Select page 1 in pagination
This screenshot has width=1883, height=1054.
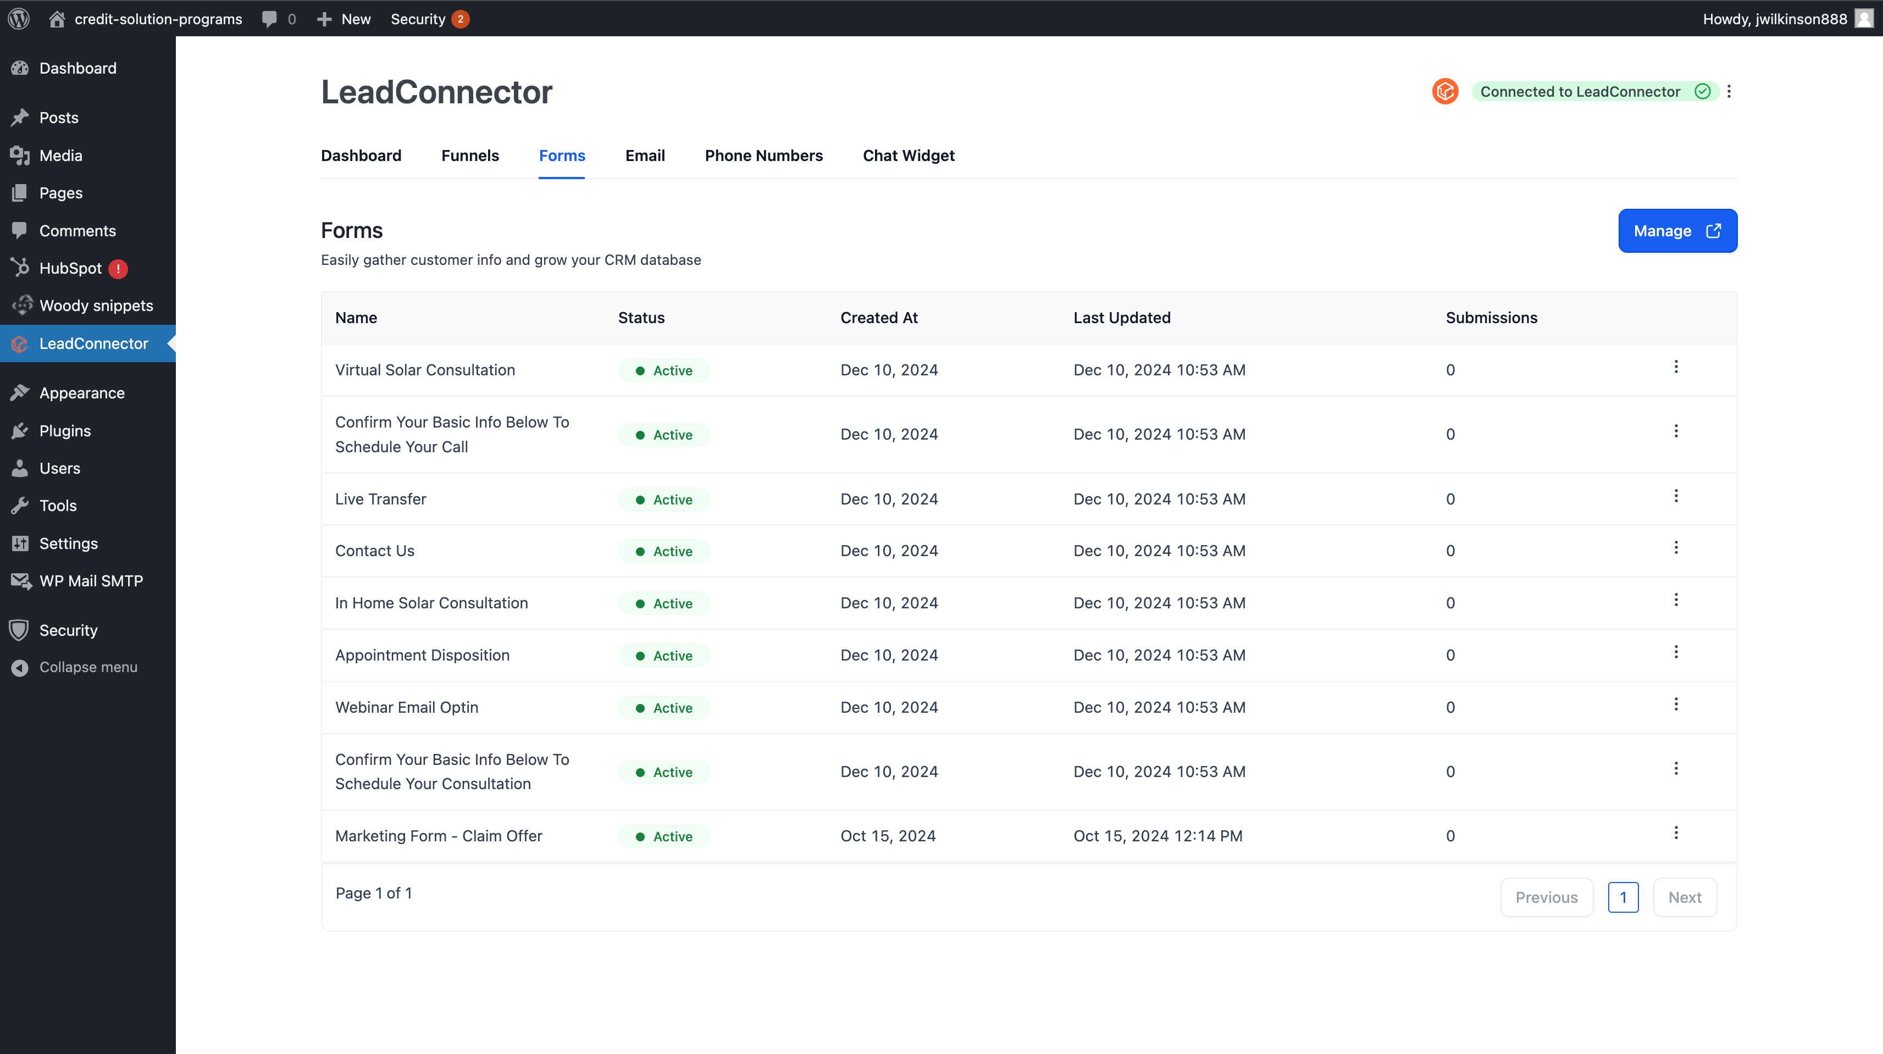pyautogui.click(x=1623, y=897)
